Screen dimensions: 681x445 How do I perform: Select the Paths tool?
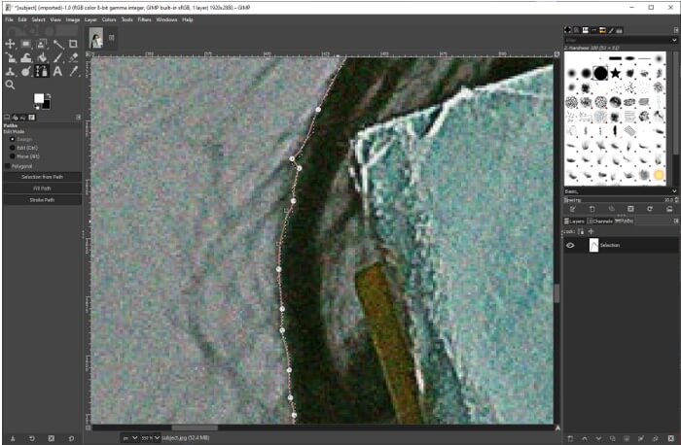[42, 72]
